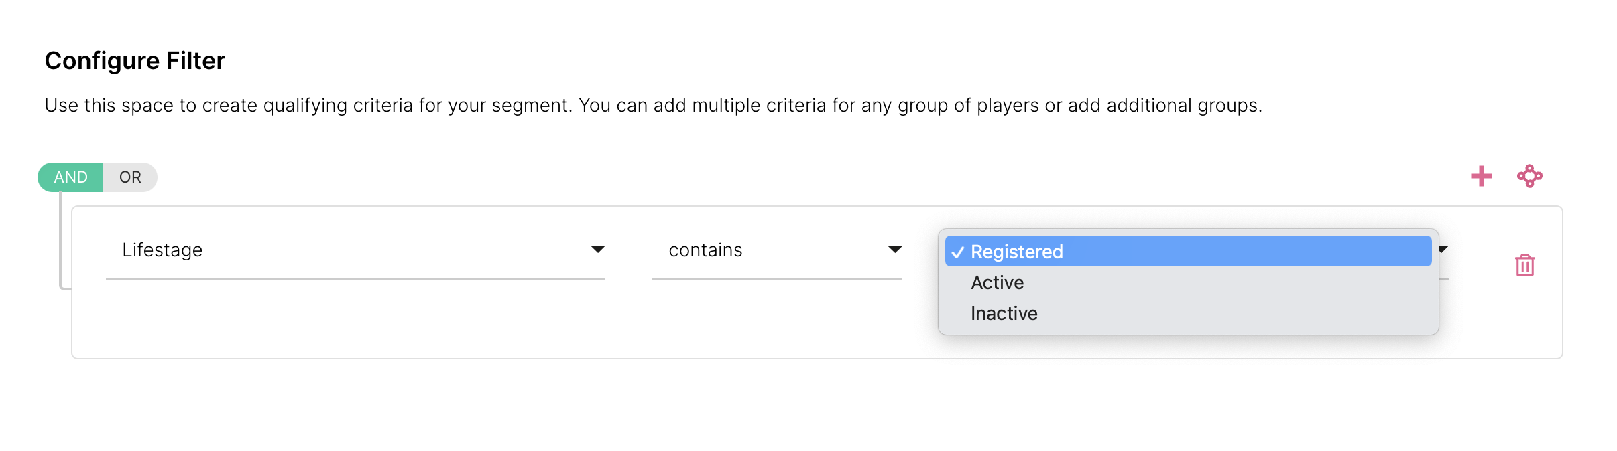The image size is (1617, 451).
Task: Delete the filter row with trash icon
Action: pos(1524,266)
